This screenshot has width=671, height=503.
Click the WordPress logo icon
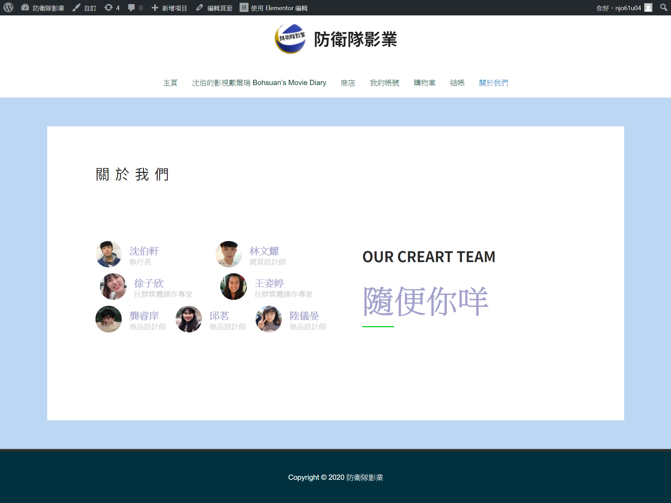(8, 8)
